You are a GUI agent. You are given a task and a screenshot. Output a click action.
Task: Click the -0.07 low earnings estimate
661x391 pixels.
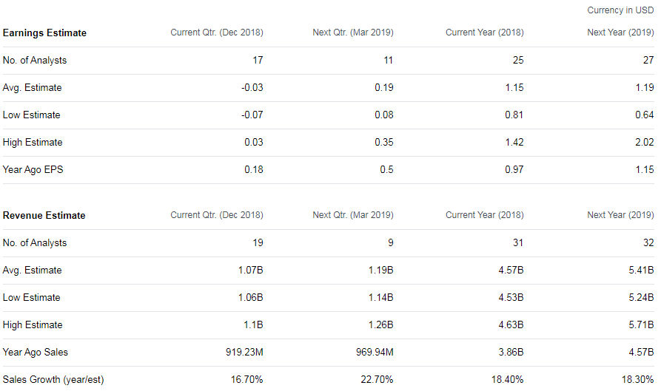[252, 115]
